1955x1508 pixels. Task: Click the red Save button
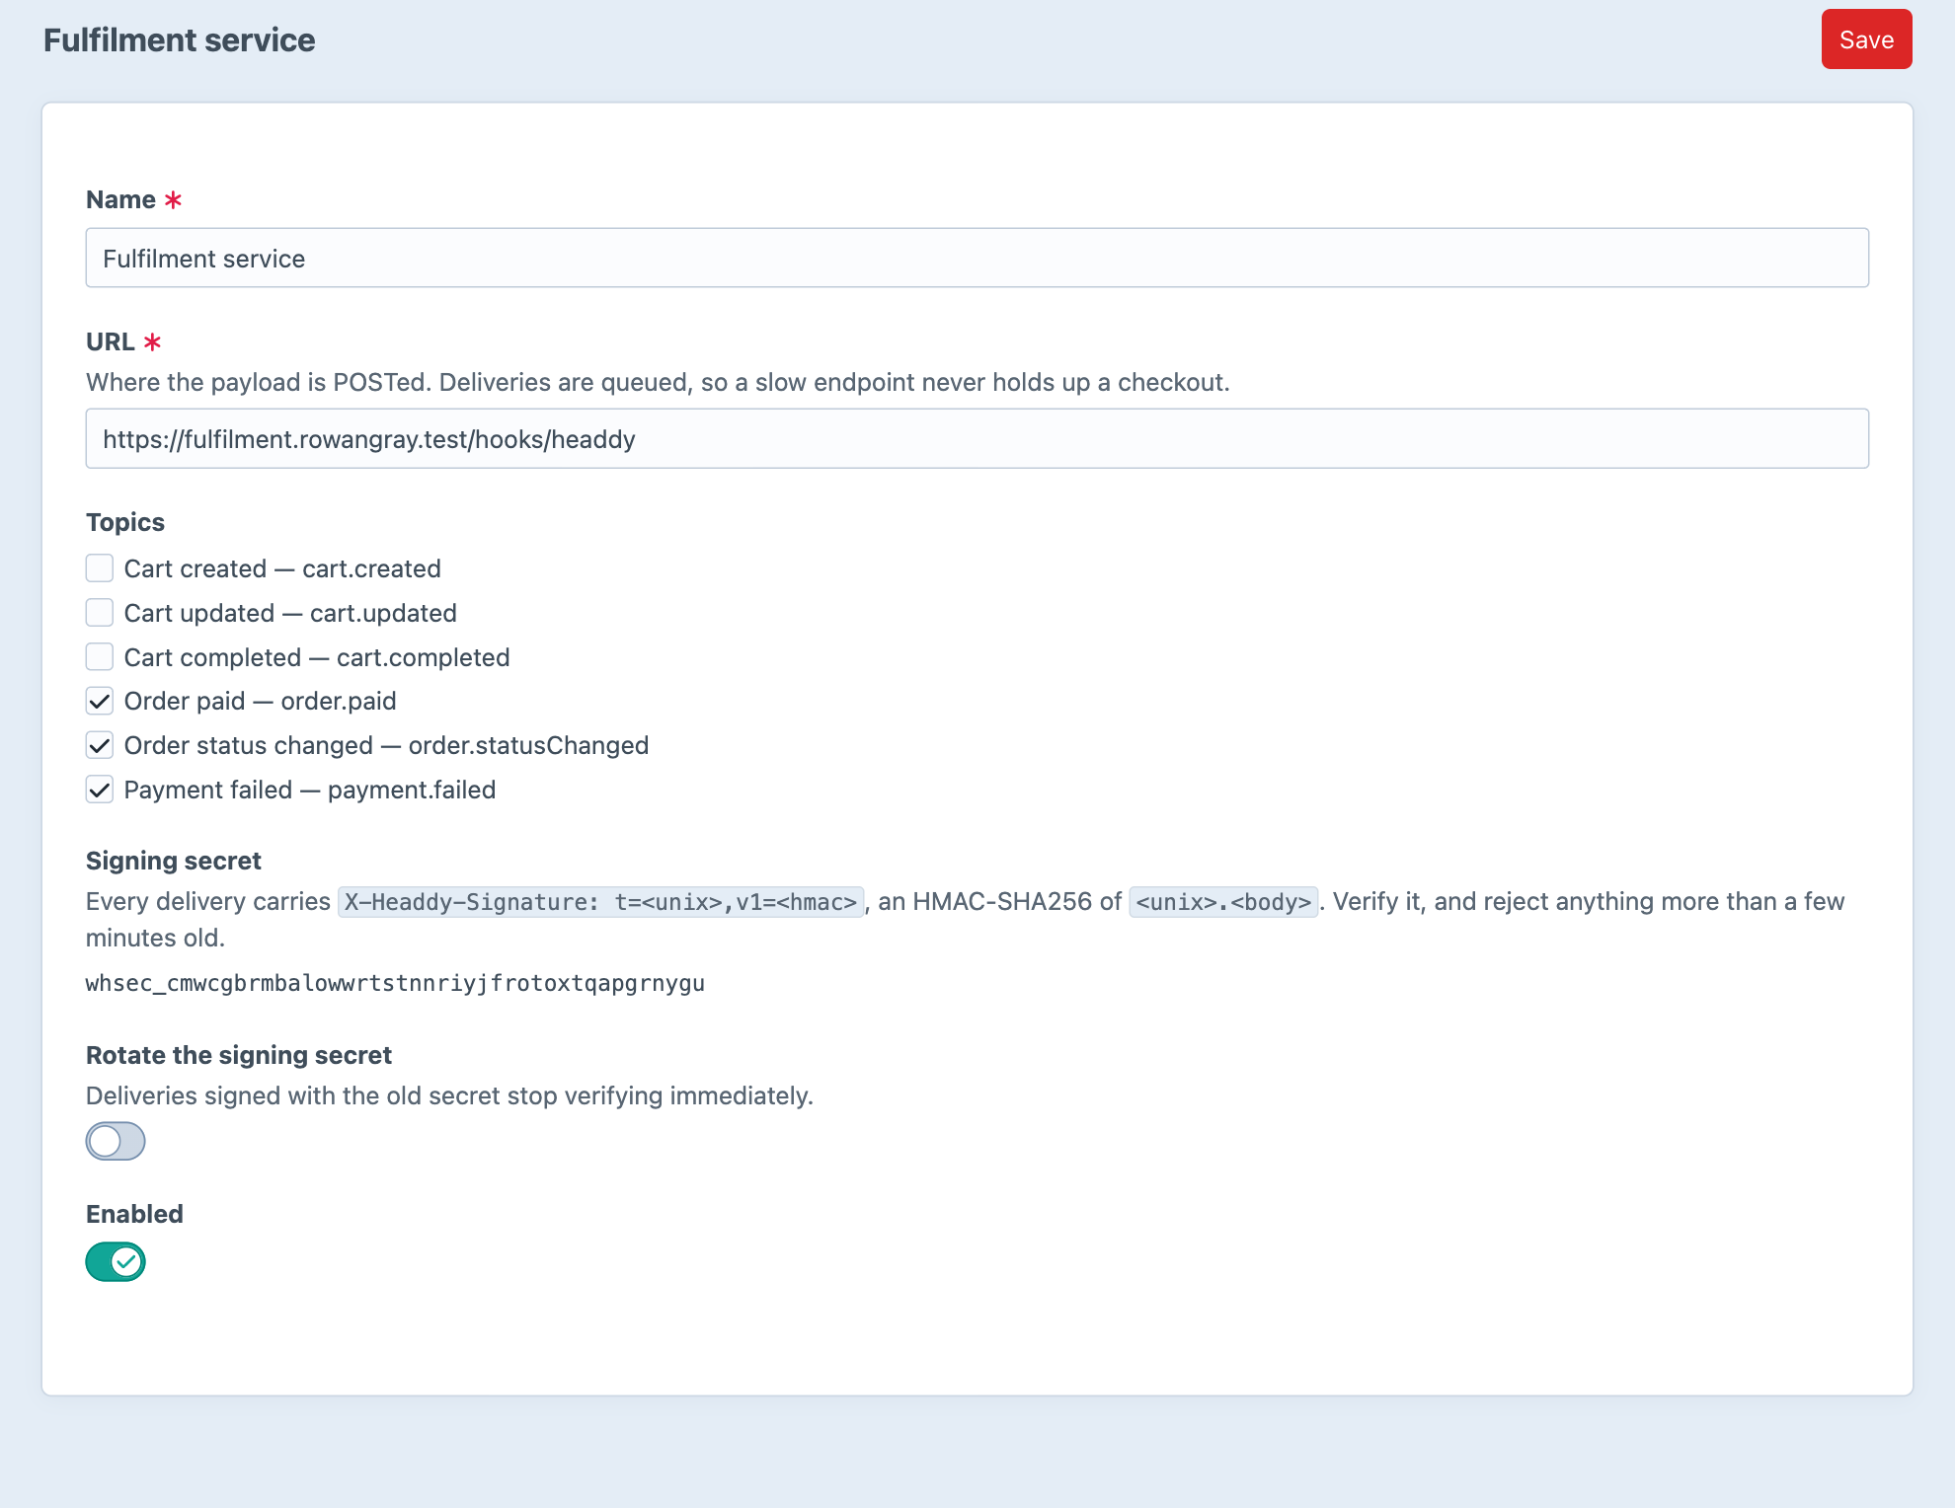1866,39
